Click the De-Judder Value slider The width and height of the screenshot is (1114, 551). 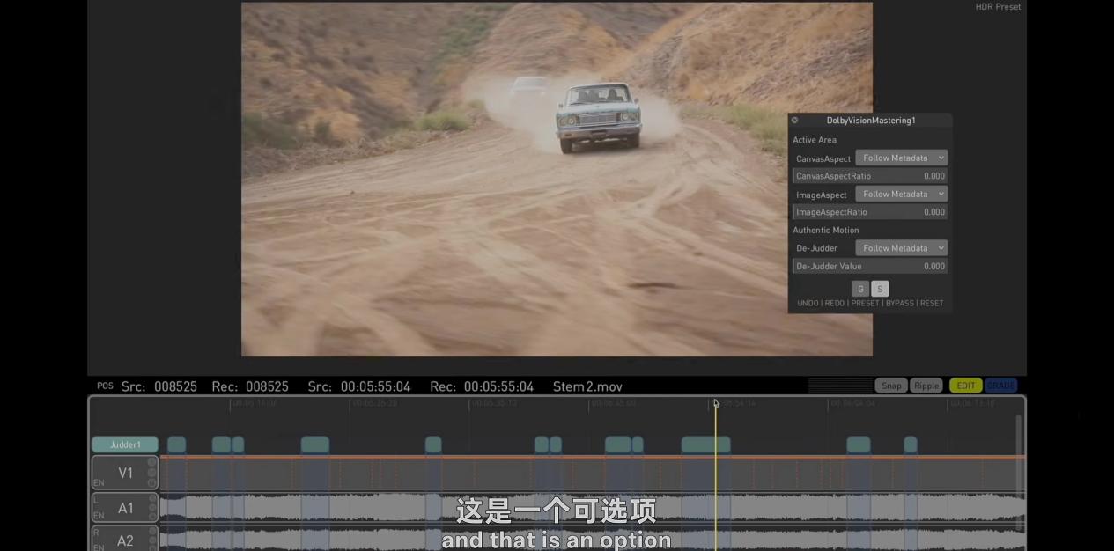coord(870,266)
